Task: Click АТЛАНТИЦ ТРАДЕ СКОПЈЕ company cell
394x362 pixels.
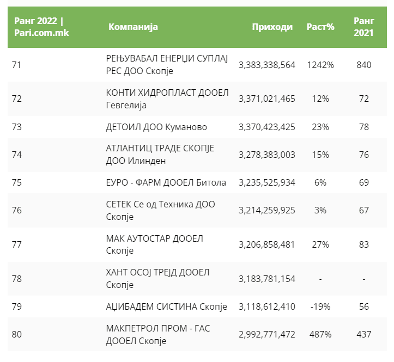Action: click(160, 155)
